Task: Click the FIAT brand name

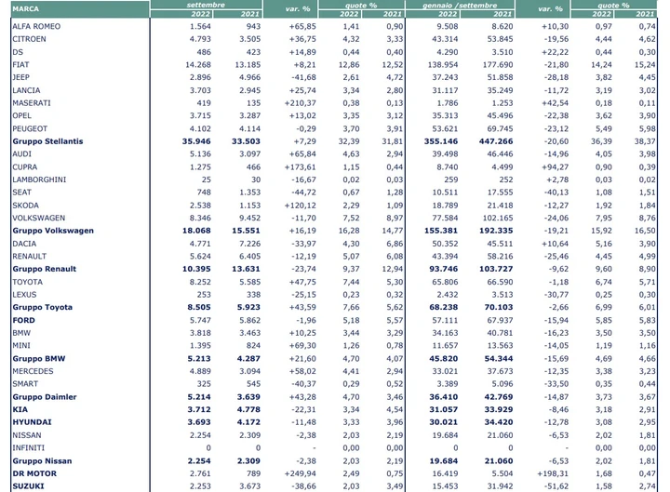Action: [x=20, y=65]
